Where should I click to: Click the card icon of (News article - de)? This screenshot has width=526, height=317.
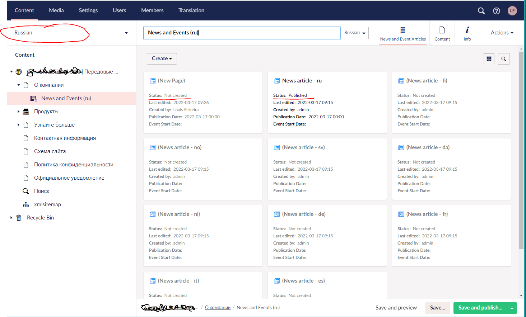(x=277, y=214)
